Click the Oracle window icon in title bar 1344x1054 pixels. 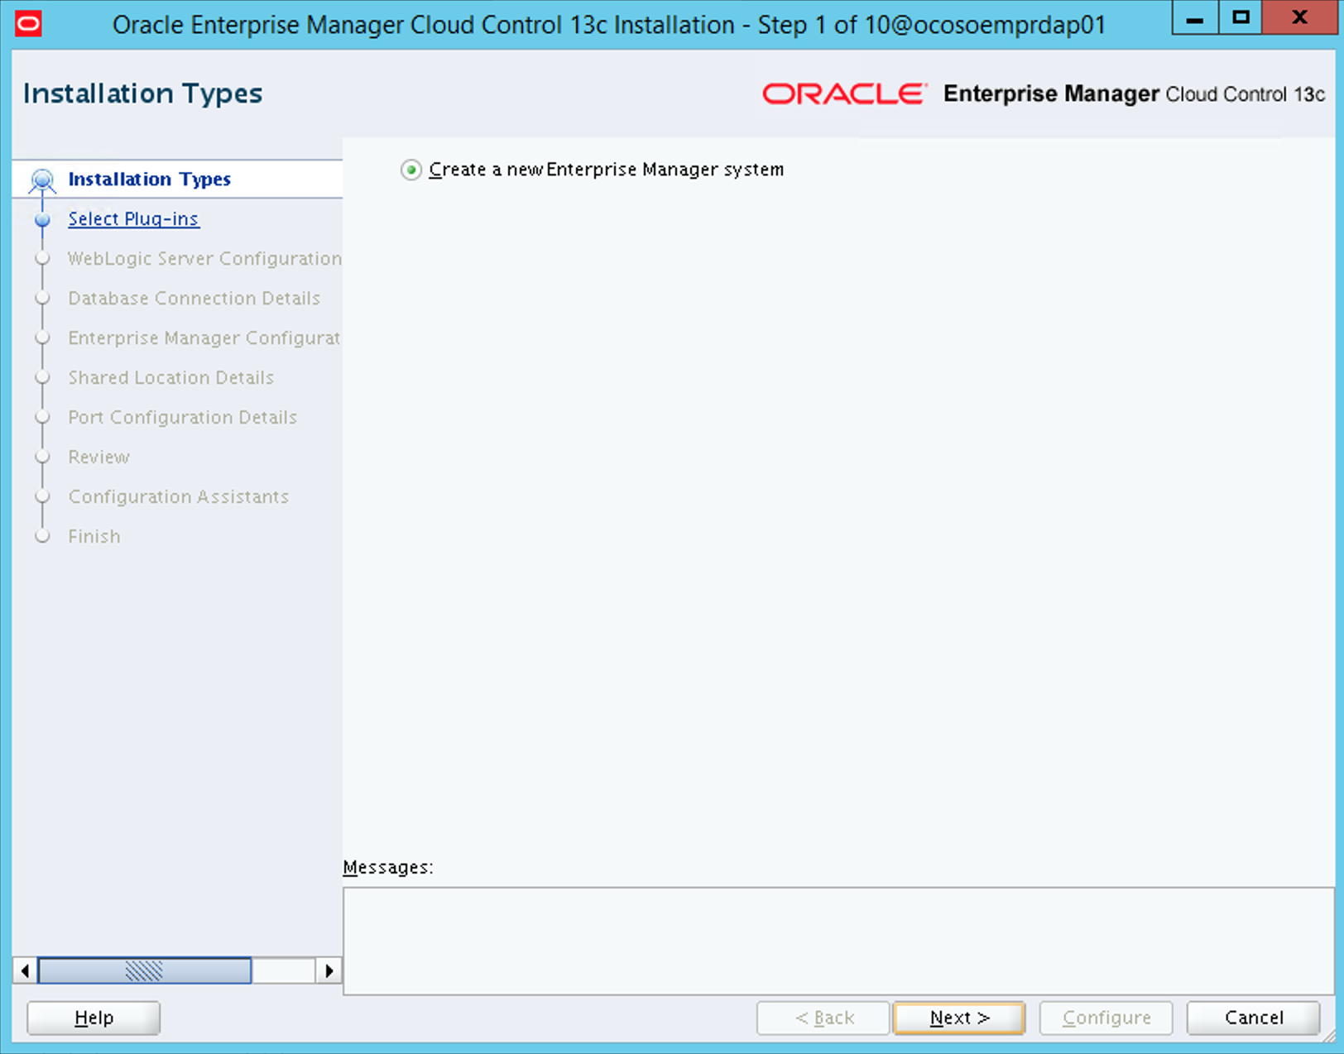(x=28, y=24)
